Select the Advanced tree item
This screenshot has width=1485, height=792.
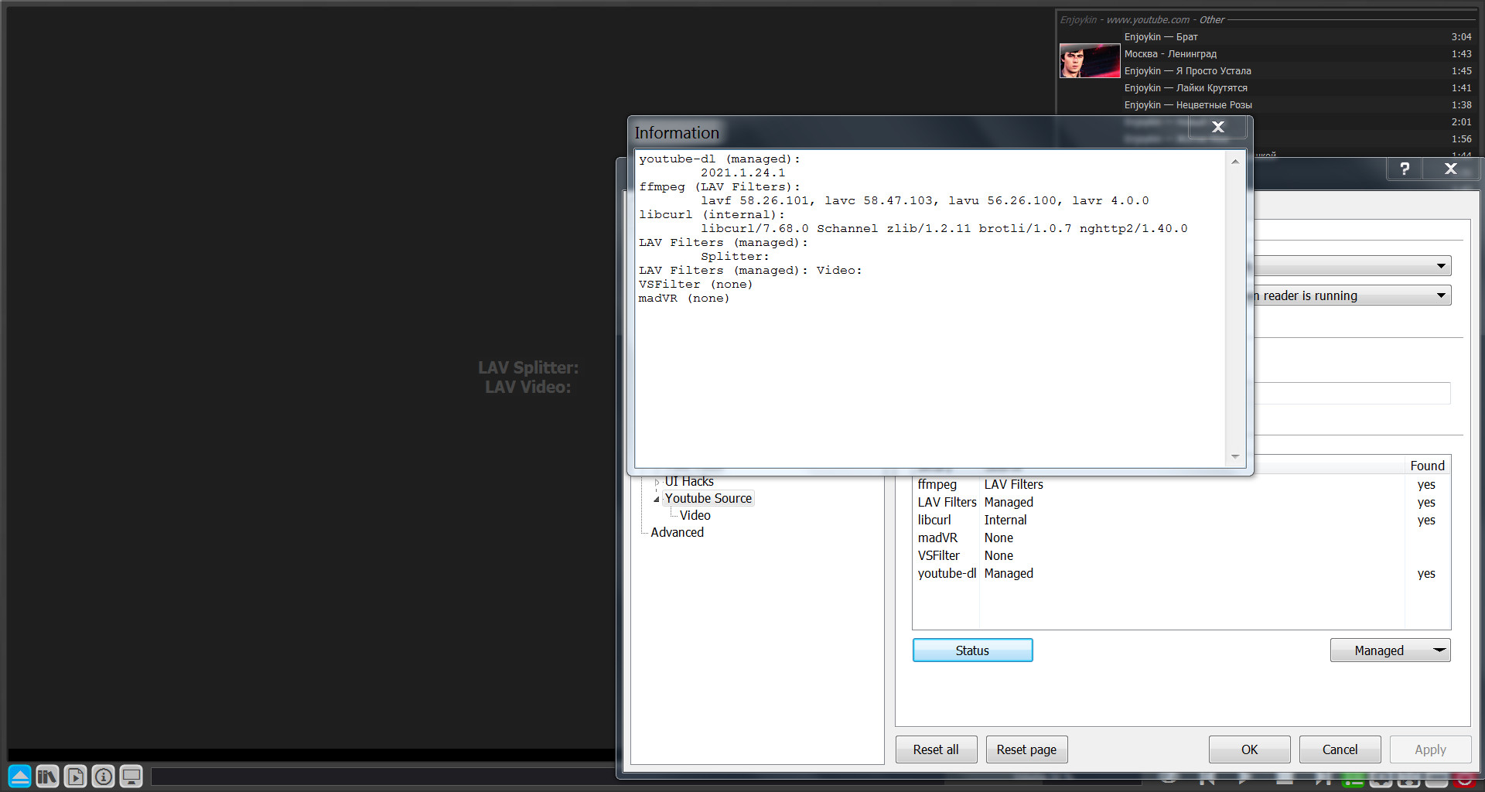(677, 532)
